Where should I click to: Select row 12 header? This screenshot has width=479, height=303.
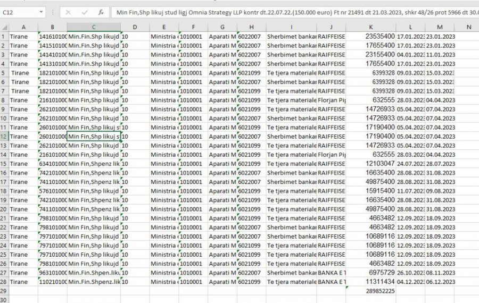(x=4, y=137)
